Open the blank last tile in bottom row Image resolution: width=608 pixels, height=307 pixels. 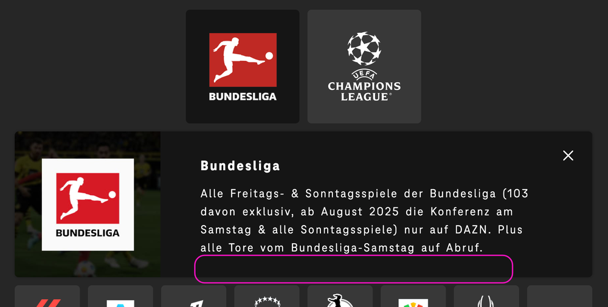click(x=559, y=296)
